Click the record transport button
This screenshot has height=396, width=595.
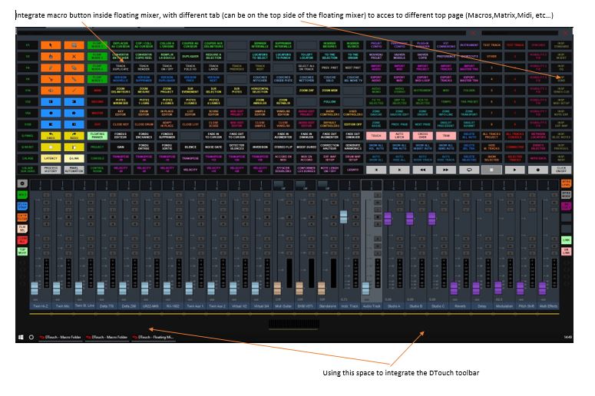pos(537,170)
